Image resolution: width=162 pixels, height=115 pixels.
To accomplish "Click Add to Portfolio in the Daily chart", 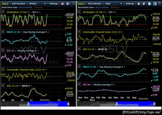I will click(x=102, y=8).
